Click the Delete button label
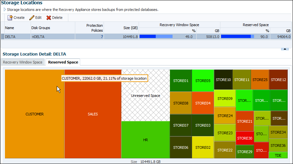Viewport: 293px width, 164px height. (x=57, y=18)
